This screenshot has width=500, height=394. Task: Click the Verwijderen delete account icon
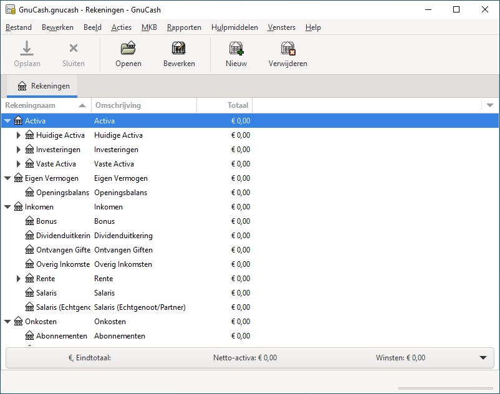pos(287,49)
